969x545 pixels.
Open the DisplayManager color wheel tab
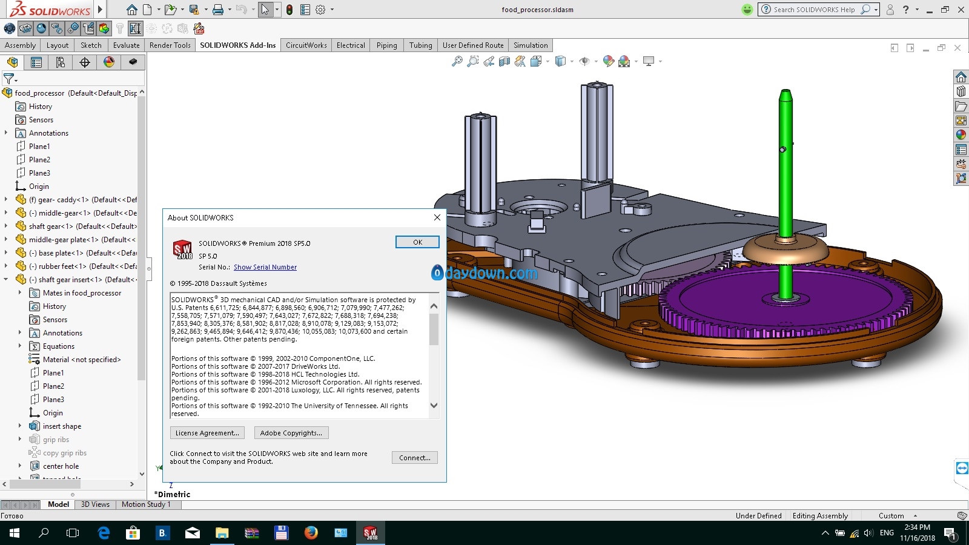[x=109, y=62]
